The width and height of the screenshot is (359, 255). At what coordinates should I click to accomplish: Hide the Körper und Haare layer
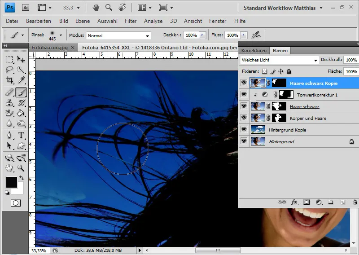(244, 118)
